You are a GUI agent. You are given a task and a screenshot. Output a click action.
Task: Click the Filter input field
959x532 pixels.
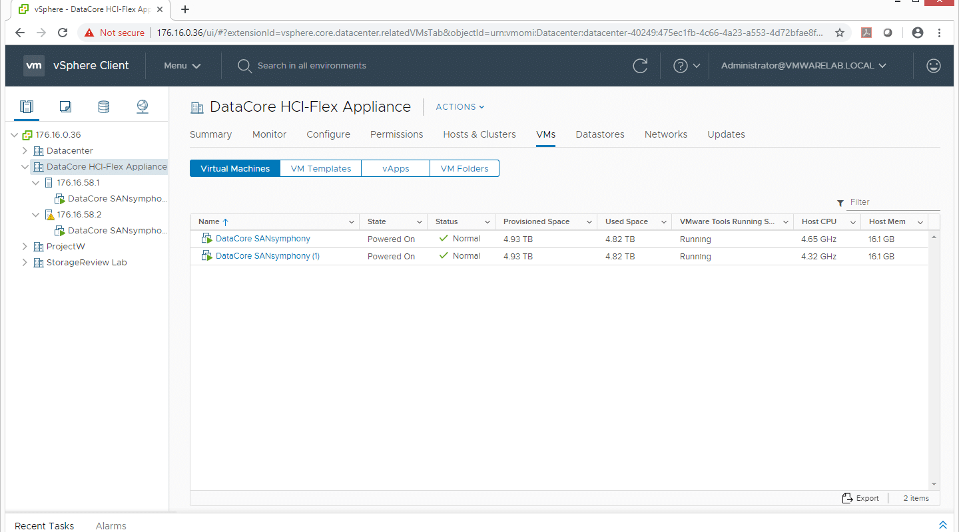tap(894, 202)
